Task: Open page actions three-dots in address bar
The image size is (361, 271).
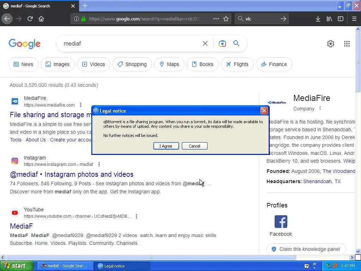Action: click(x=216, y=19)
